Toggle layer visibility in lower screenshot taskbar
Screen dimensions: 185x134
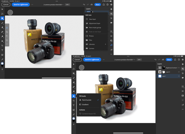coord(183,91)
